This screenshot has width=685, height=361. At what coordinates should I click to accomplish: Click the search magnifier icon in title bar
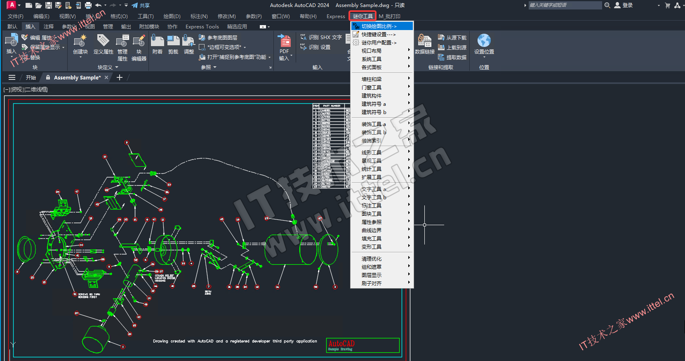pyautogui.click(x=607, y=5)
